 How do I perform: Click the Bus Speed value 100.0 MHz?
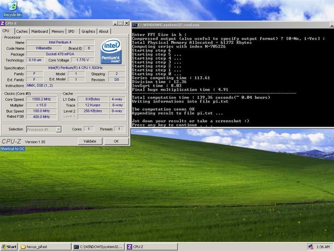pos(41,111)
